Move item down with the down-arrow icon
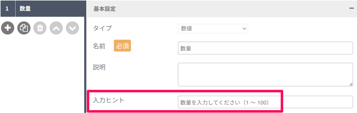The image size is (357, 113). click(73, 28)
